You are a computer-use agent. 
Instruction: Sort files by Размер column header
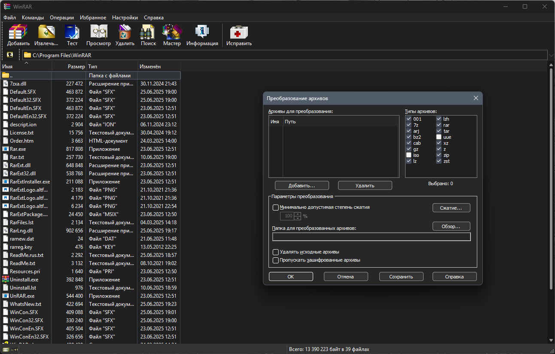(69, 67)
